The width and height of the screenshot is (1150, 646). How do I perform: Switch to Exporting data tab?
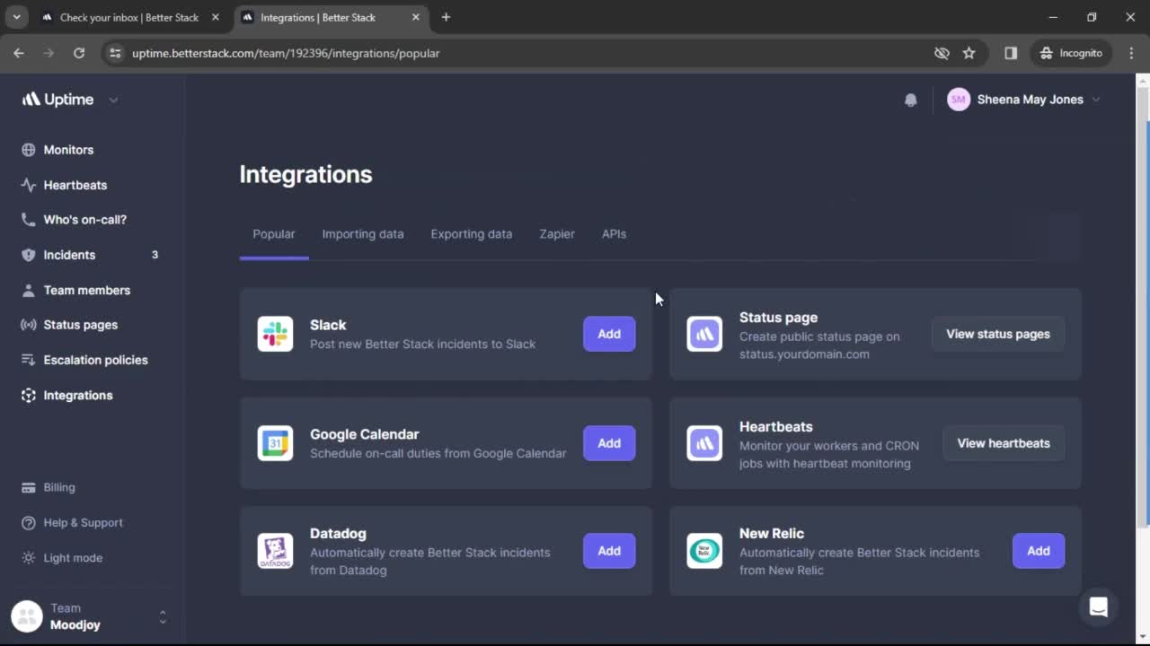472,234
